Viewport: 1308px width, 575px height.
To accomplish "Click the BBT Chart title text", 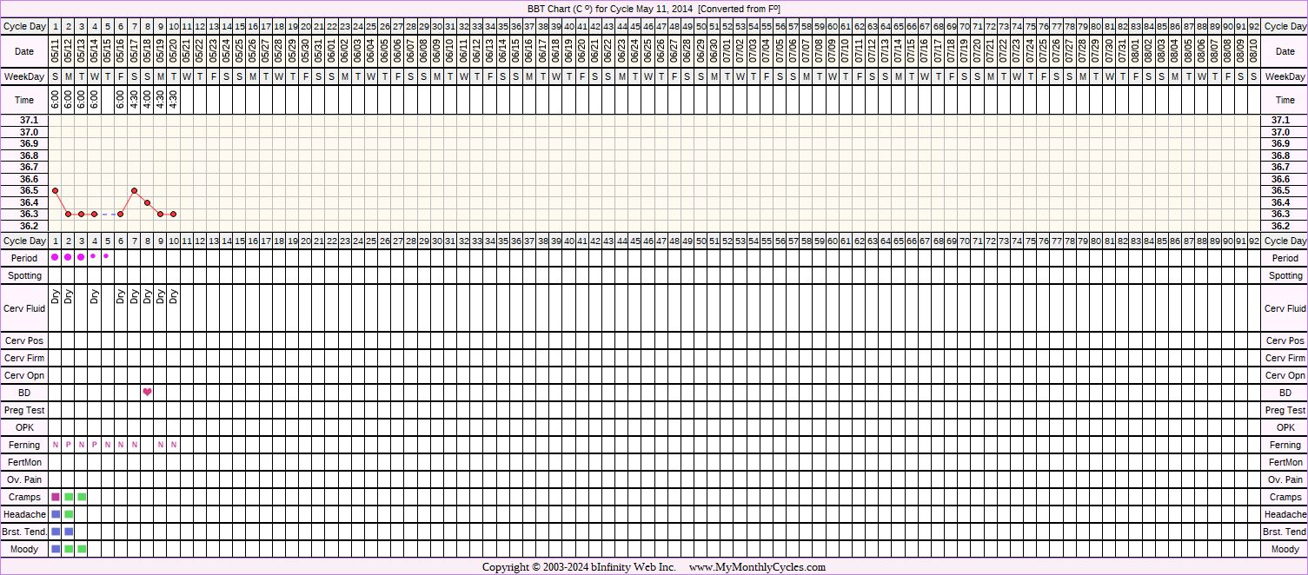I will 653,8.
